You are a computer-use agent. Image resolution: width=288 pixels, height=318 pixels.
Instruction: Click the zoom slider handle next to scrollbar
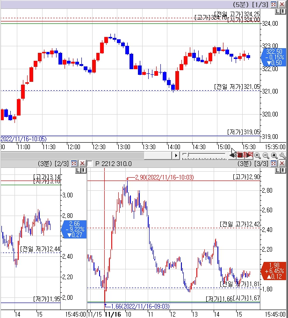(x=188, y=155)
